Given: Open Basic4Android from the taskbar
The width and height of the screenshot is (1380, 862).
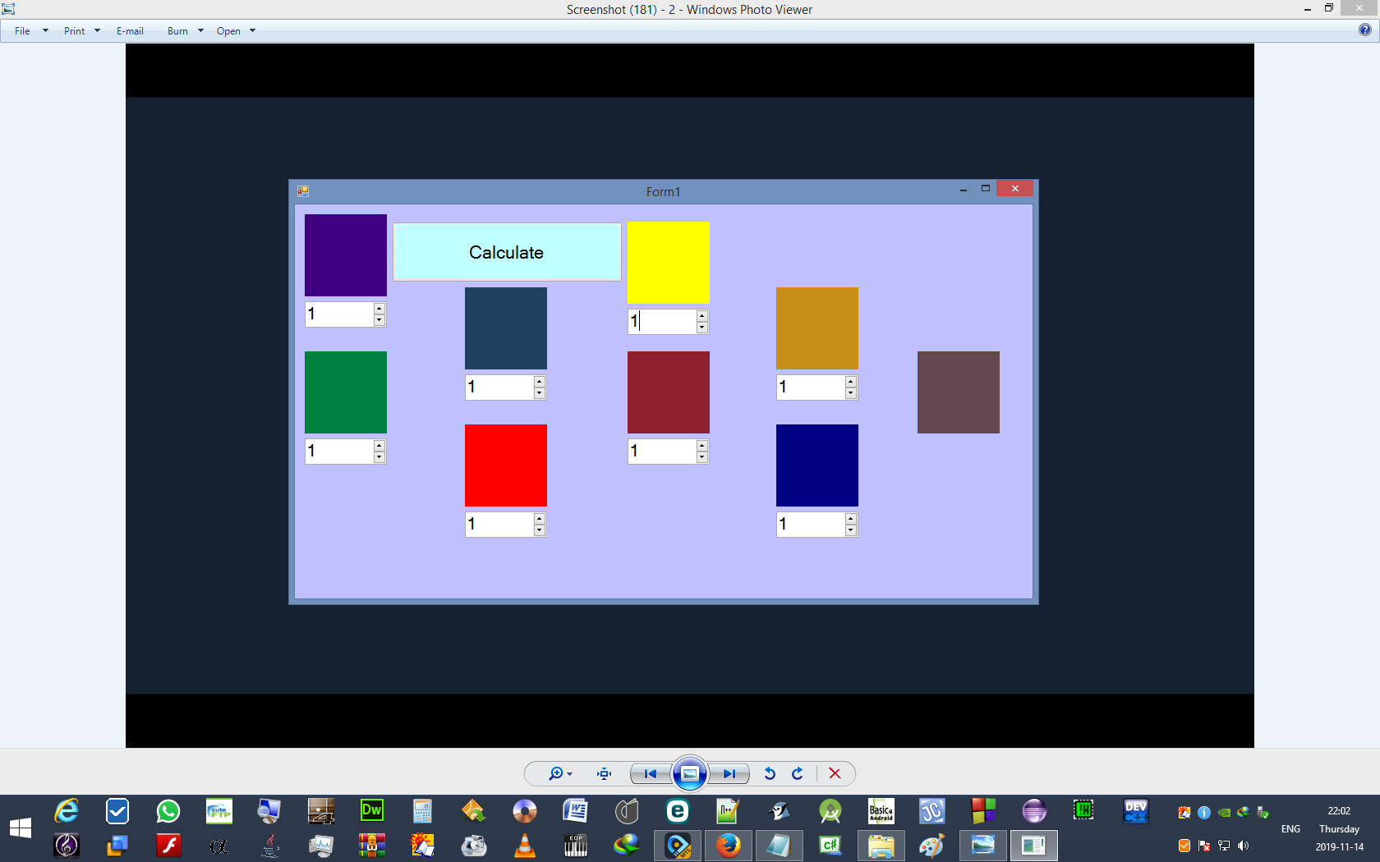Looking at the screenshot, I should tap(881, 811).
